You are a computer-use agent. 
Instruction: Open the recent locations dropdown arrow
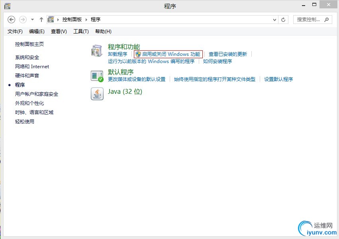coord(32,20)
